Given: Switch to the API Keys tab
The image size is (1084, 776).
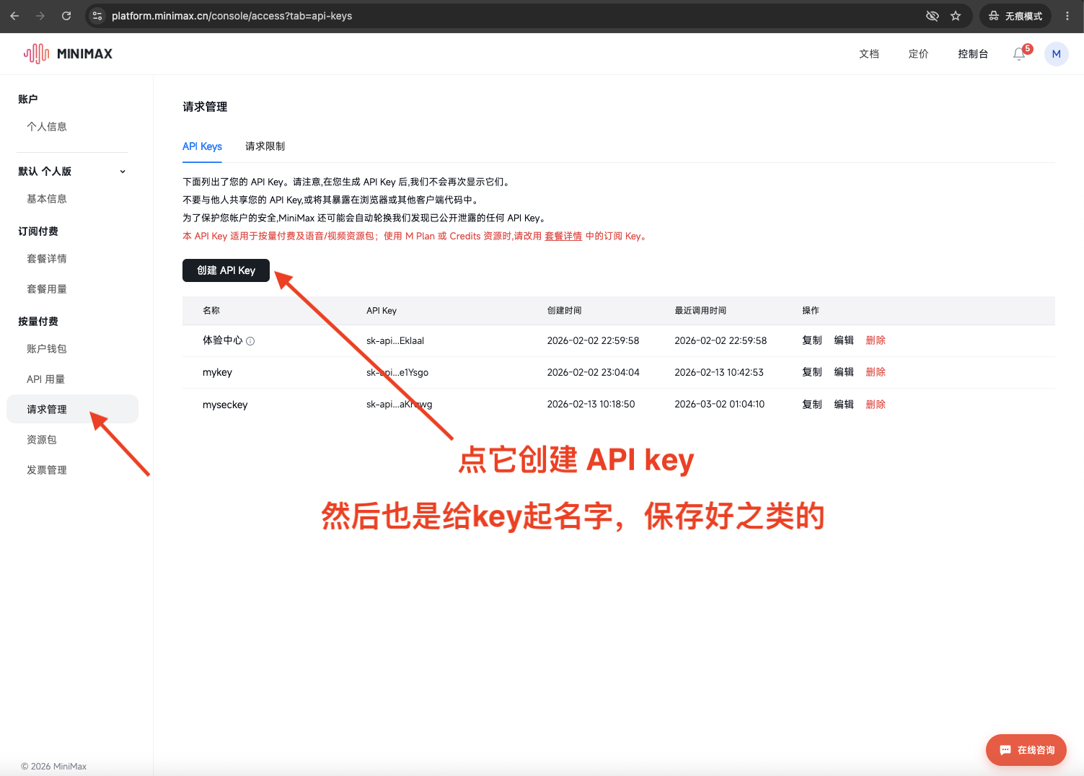Looking at the screenshot, I should pyautogui.click(x=202, y=146).
